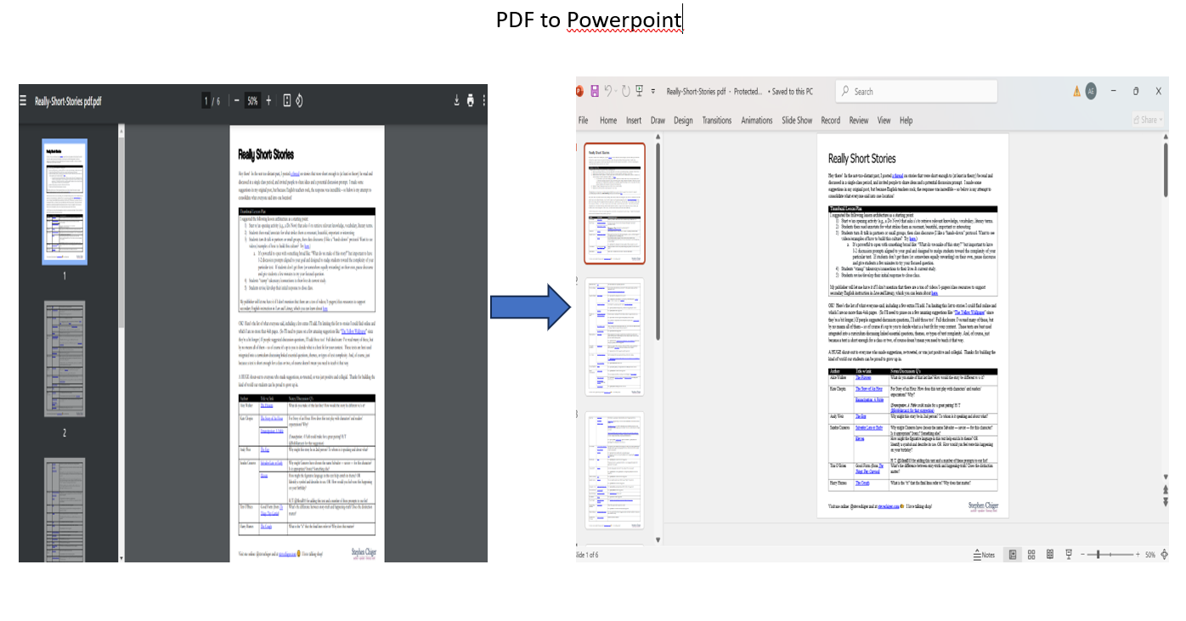Switch to the Home ribbon tab
This screenshot has width=1186, height=621.
608,121
